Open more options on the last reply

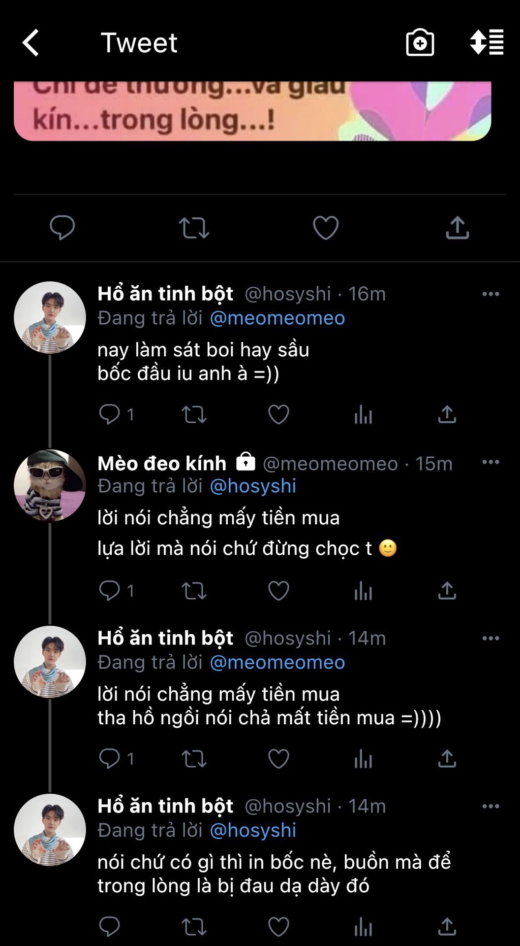coord(490,807)
